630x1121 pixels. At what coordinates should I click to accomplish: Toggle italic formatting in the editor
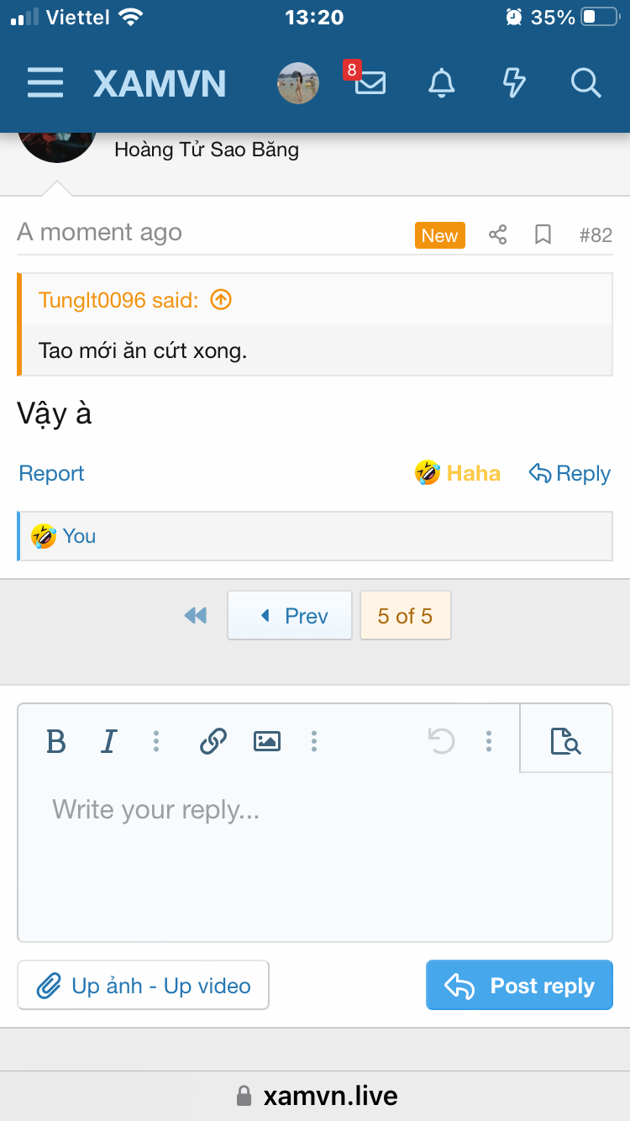tap(108, 740)
